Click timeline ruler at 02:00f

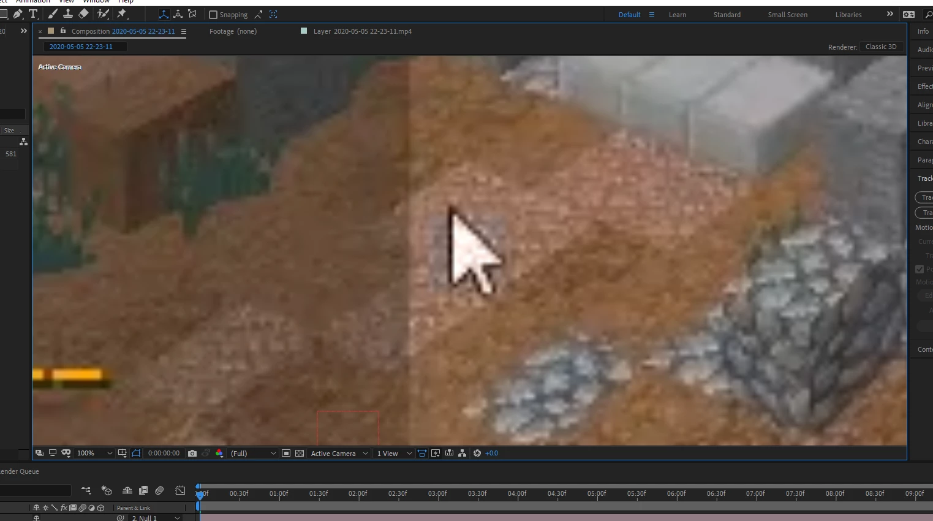tap(358, 493)
